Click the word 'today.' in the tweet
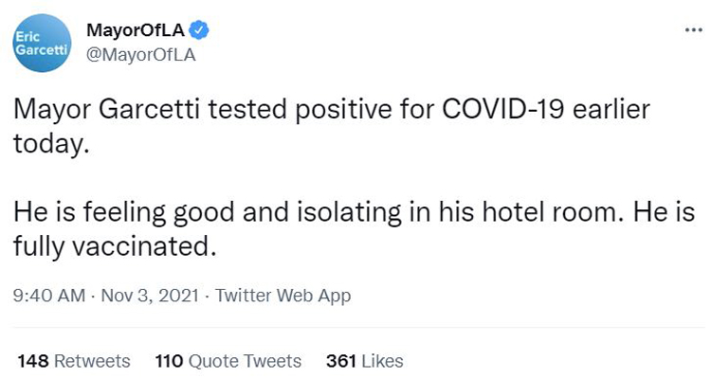The width and height of the screenshot is (711, 378). coord(51,145)
